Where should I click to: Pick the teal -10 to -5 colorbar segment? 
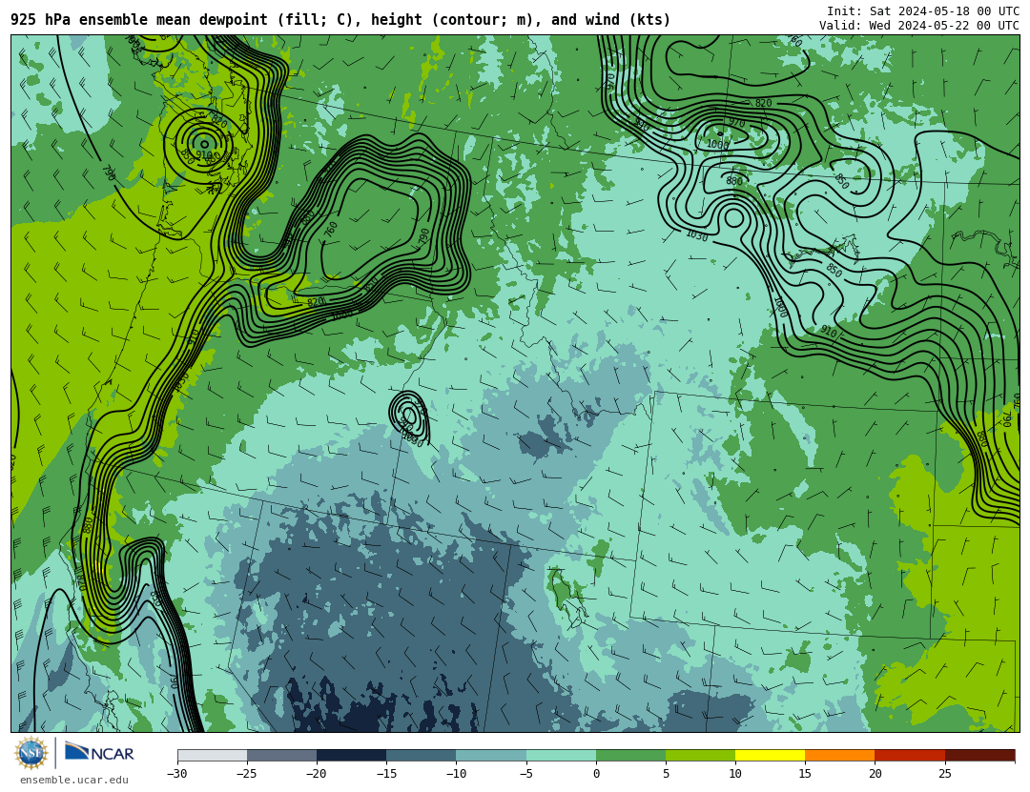[491, 755]
